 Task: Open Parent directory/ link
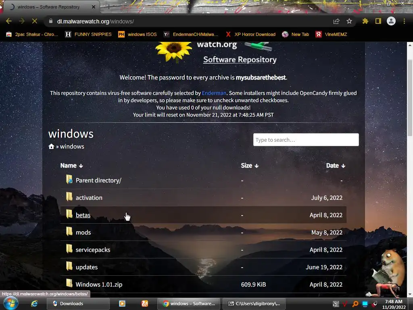(98, 180)
